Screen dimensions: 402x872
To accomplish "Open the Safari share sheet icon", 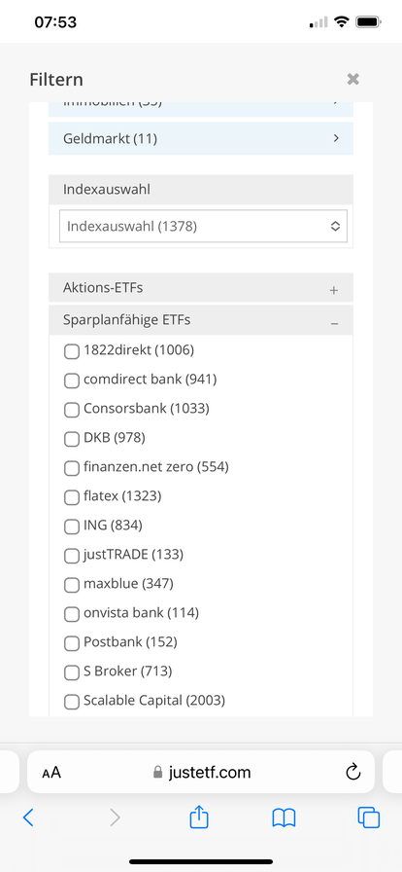I will click(199, 817).
